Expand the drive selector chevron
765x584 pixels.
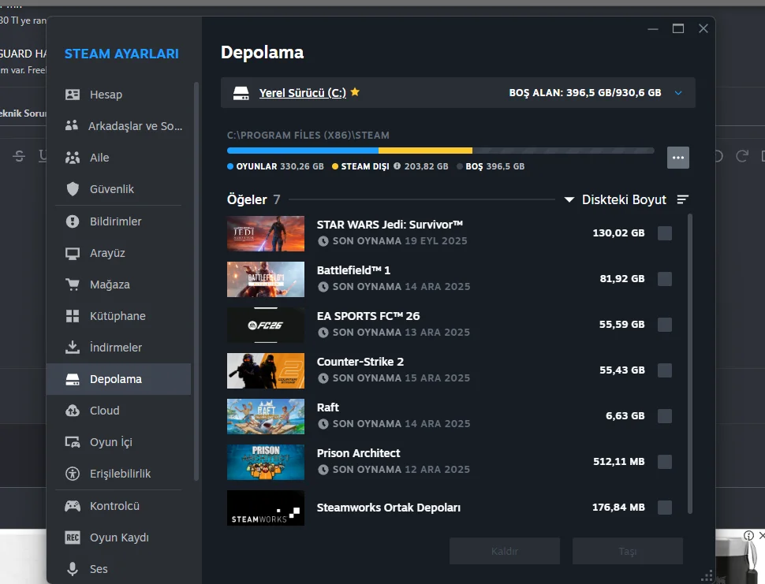(678, 93)
